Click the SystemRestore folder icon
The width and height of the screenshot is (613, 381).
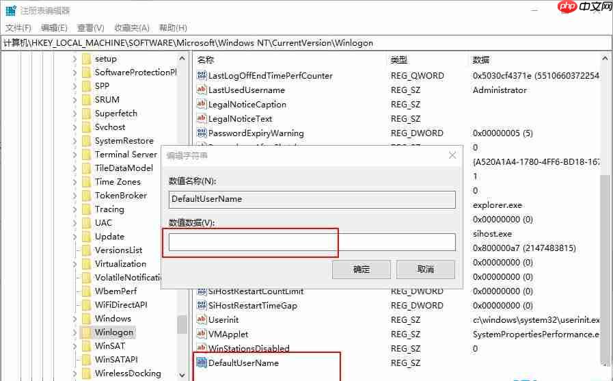pyautogui.click(x=86, y=141)
